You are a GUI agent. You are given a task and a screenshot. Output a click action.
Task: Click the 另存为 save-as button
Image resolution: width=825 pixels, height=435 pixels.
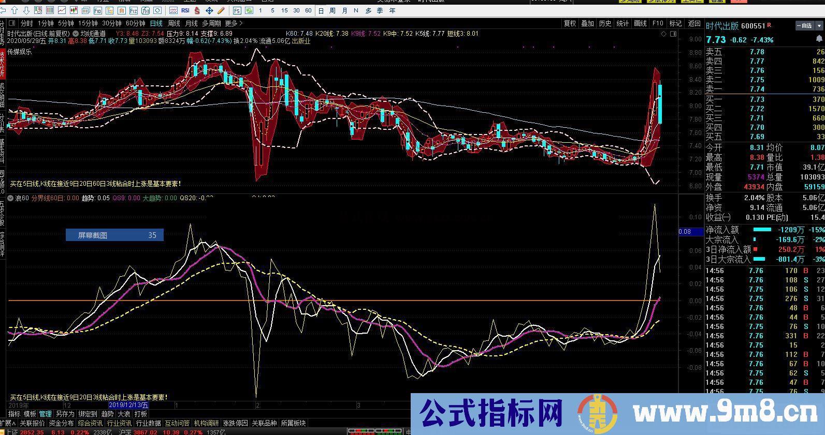coord(65,414)
